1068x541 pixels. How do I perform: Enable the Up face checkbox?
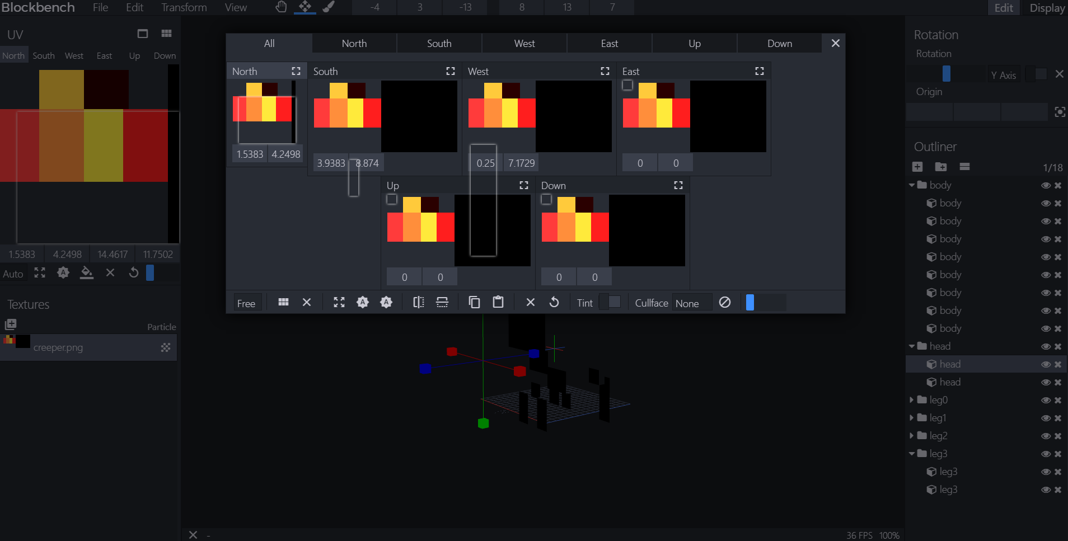tap(392, 199)
